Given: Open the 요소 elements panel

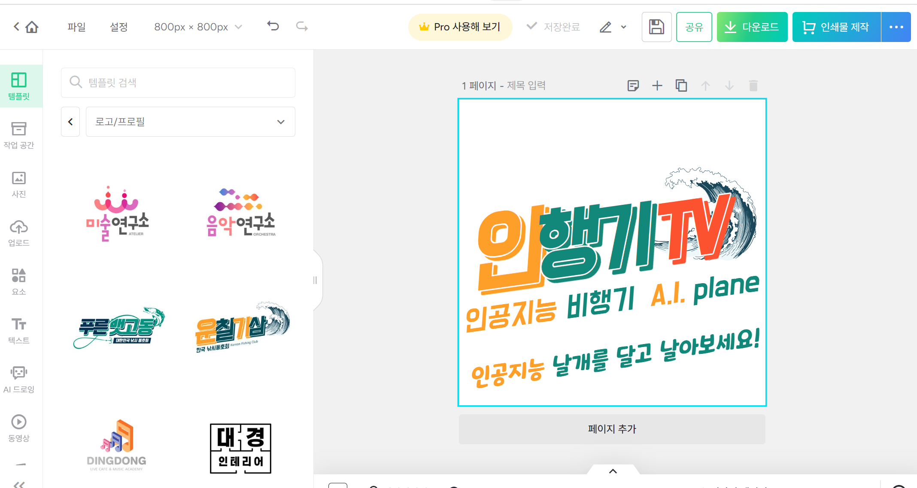Looking at the screenshot, I should pyautogui.click(x=19, y=281).
